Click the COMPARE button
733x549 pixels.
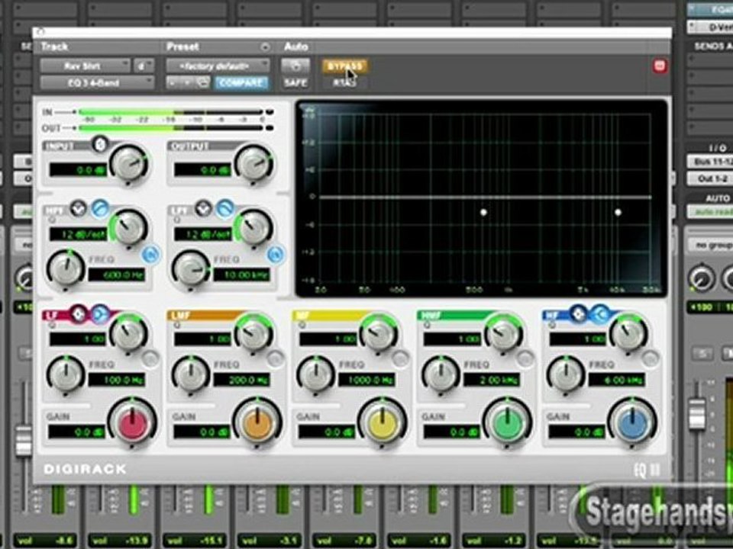[x=241, y=83]
